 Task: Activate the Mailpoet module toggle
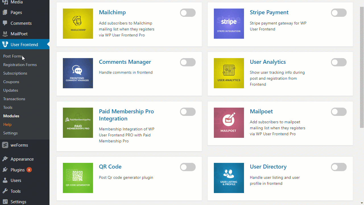339,112
